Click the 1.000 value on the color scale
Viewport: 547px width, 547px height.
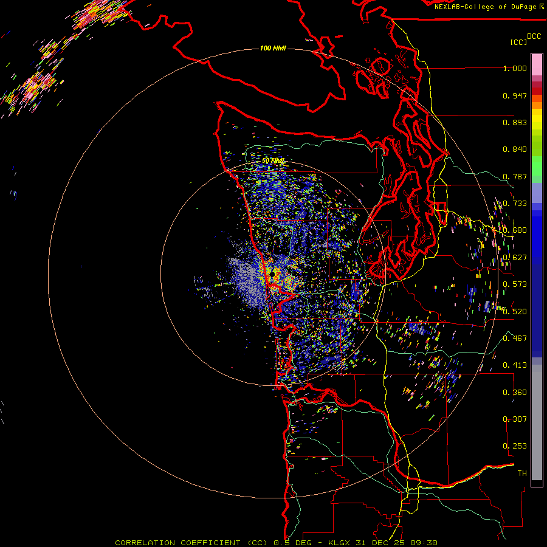515,68
